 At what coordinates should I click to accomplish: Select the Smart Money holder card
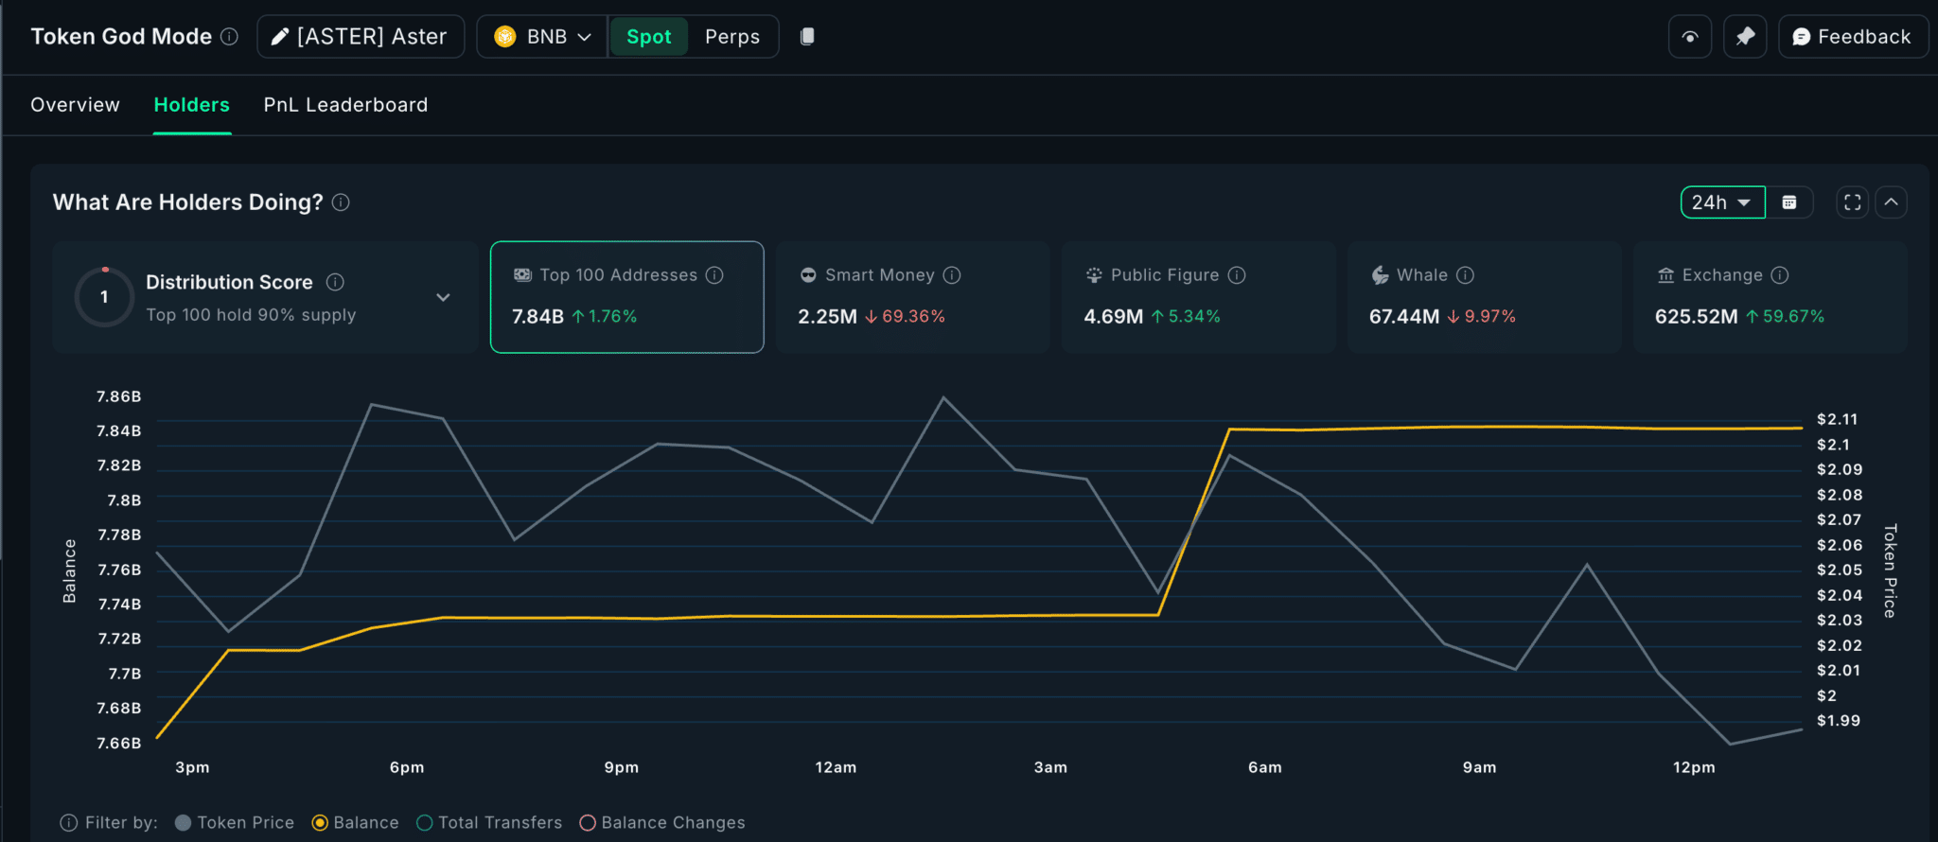(912, 297)
